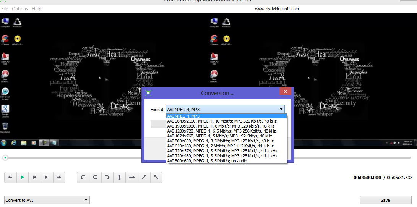Select AVI 800x600 MP3 128 Kbit/s option
Screen dimensions: 417x207
[226, 141]
